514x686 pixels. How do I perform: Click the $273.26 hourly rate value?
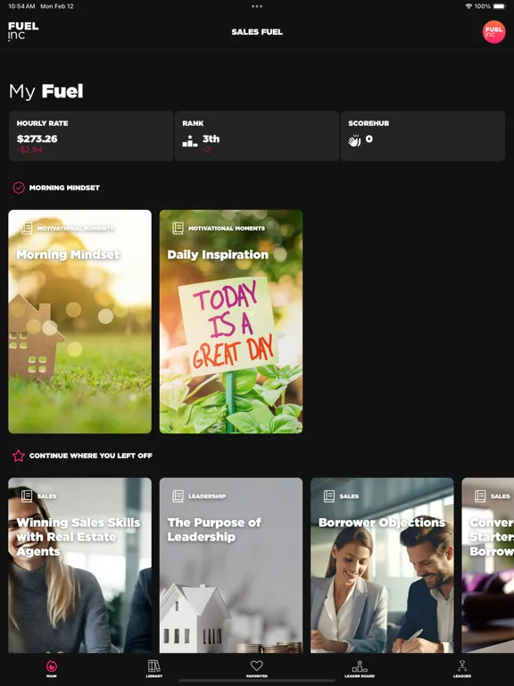pos(37,138)
